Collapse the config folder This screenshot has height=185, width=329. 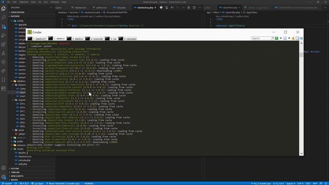tap(20, 21)
